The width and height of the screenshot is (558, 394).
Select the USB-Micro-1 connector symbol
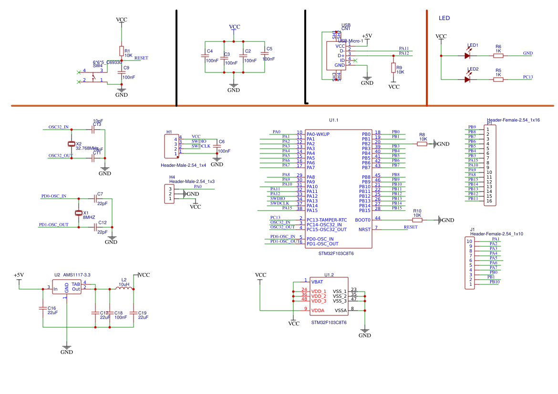pyautogui.click(x=336, y=55)
